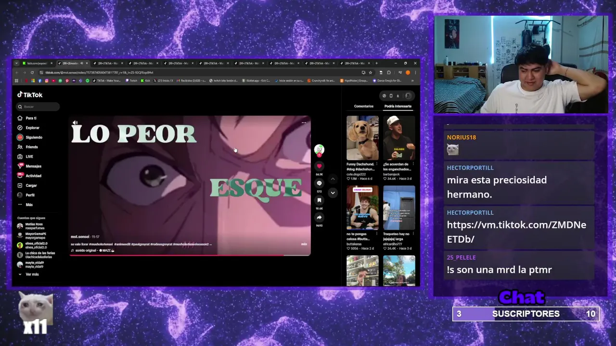Open new browser tab with plus
The height and width of the screenshot is (346, 616).
coord(377,63)
